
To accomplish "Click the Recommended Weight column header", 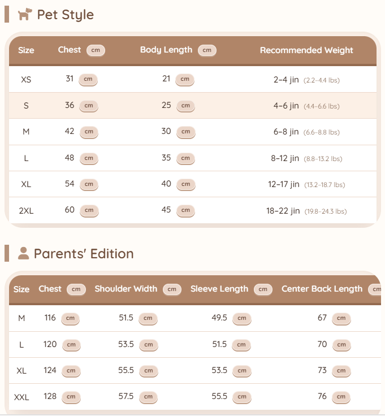I will 306,50.
